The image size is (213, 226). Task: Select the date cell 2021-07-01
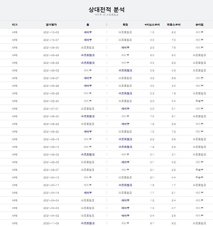[51, 109]
